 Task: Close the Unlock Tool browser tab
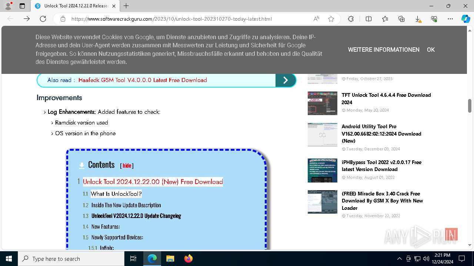pos(114,6)
